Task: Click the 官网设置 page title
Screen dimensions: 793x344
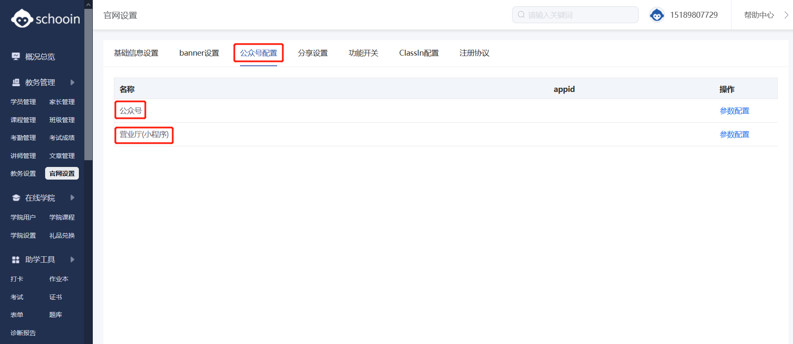Action: coord(121,16)
